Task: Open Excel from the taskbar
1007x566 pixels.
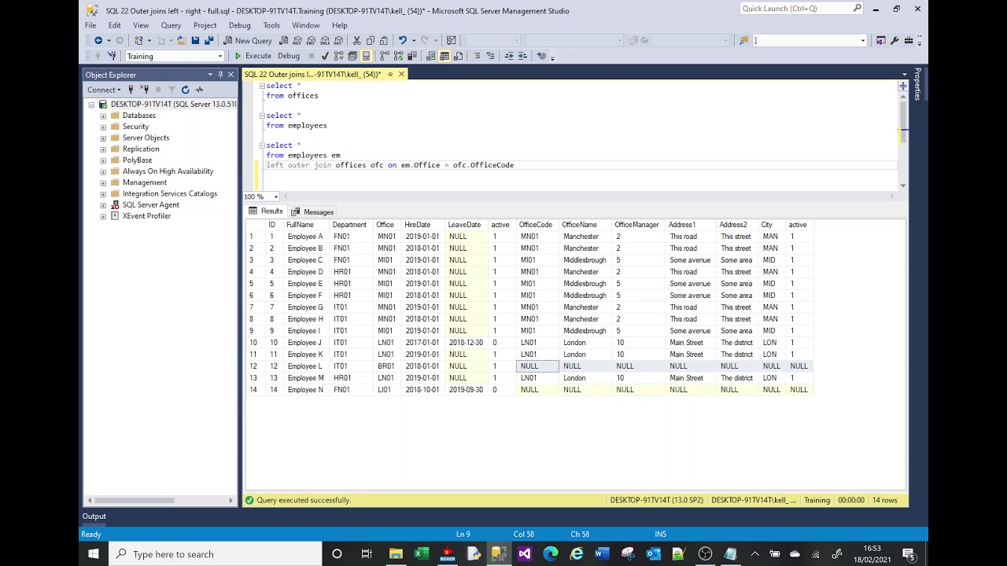Action: click(422, 554)
